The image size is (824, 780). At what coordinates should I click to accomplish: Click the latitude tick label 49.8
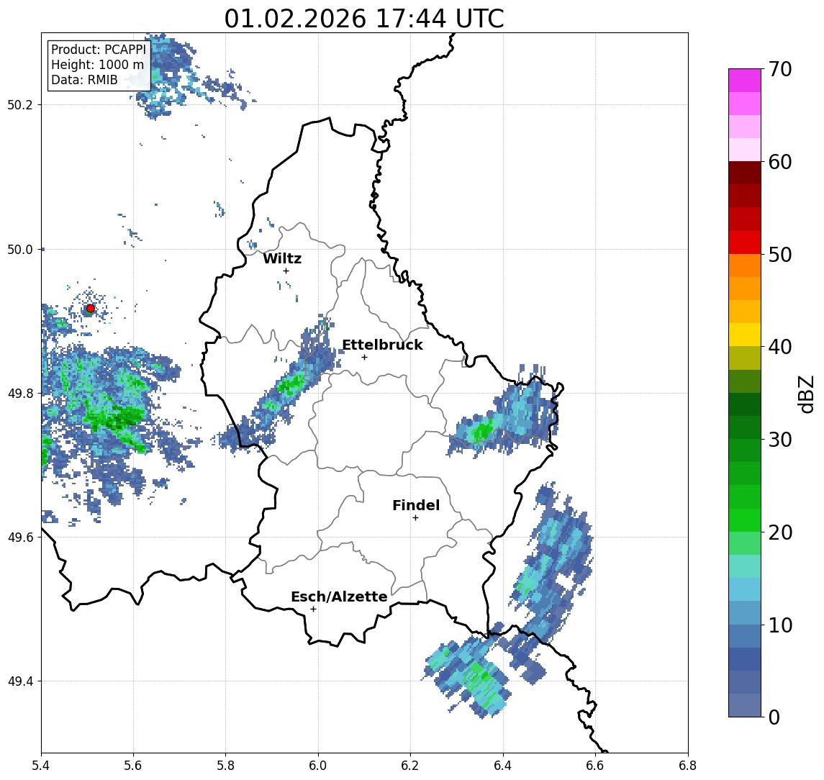tap(20, 393)
